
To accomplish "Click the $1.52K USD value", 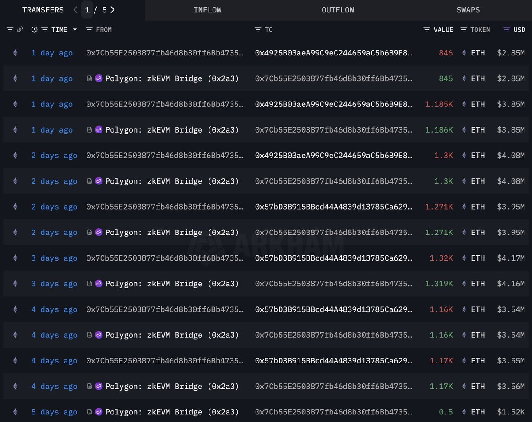I will pyautogui.click(x=511, y=412).
